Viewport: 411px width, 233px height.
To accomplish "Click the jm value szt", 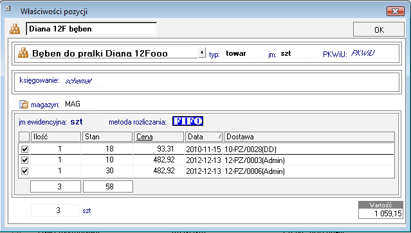I will pos(286,53).
